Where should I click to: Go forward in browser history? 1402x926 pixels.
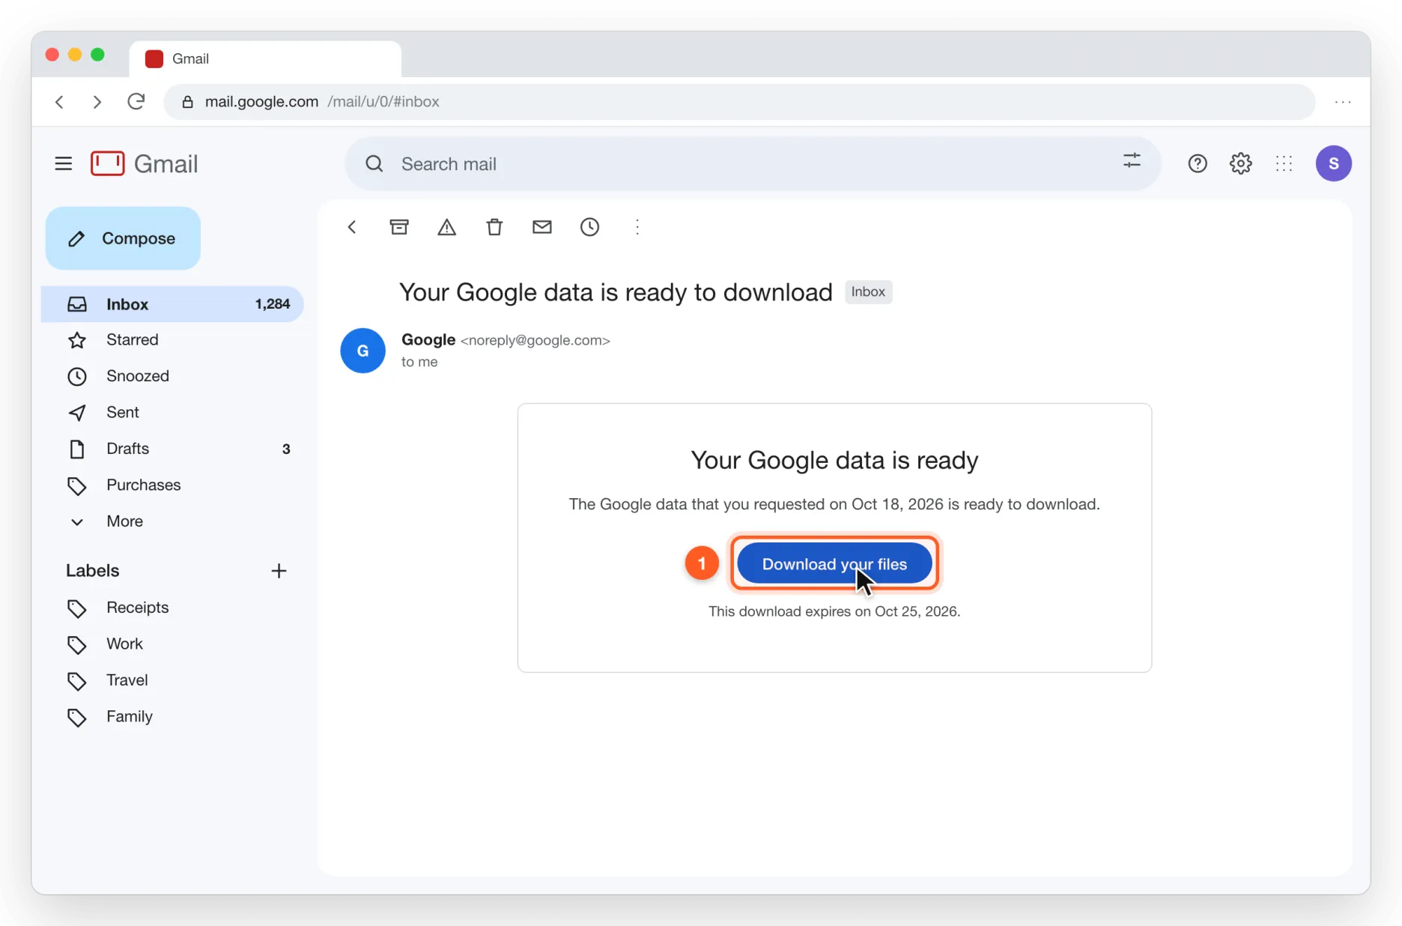pos(97,101)
